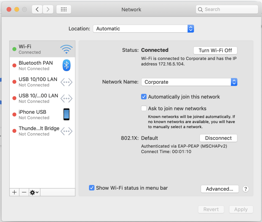The height and width of the screenshot is (222, 262).
Task: Select USB 10/100 LAN service
Action: (x=42, y=82)
